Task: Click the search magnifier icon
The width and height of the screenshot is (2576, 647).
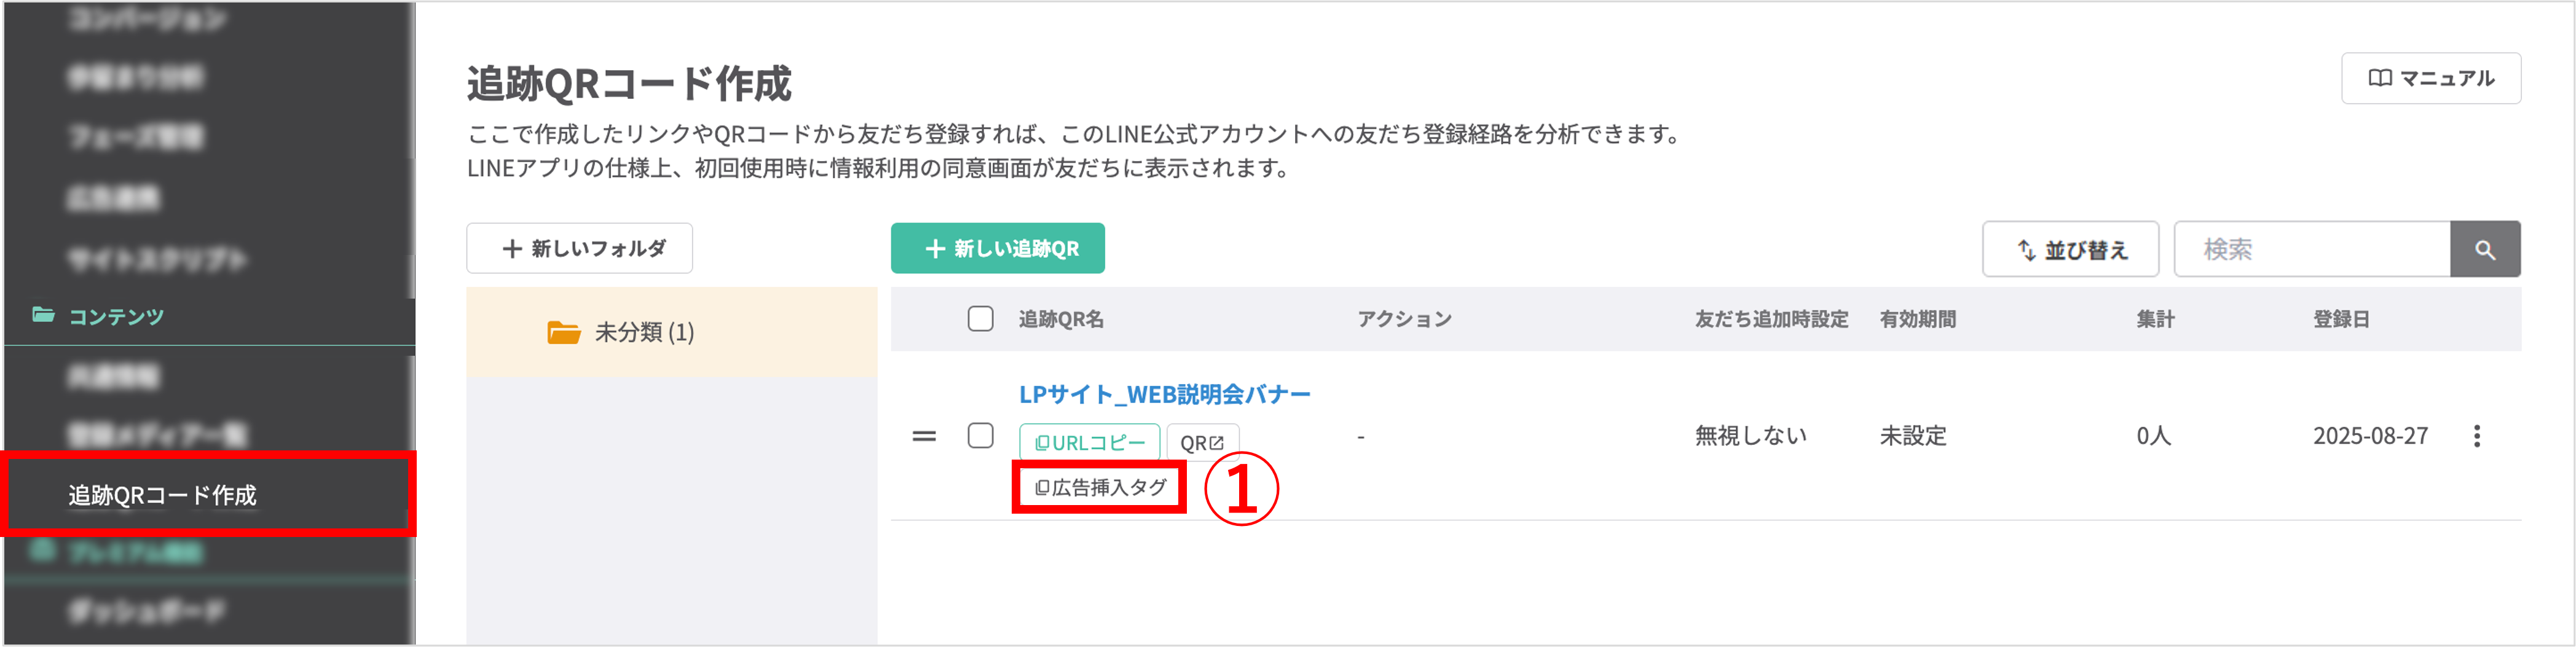Action: [2487, 249]
